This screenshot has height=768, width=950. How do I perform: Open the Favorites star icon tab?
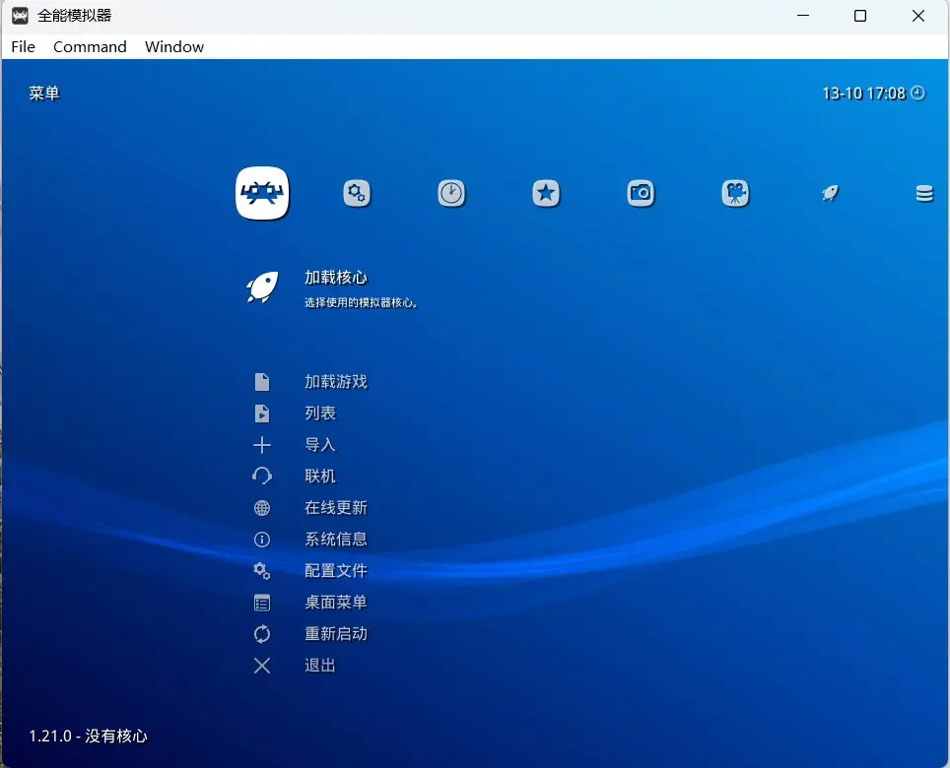click(x=546, y=193)
